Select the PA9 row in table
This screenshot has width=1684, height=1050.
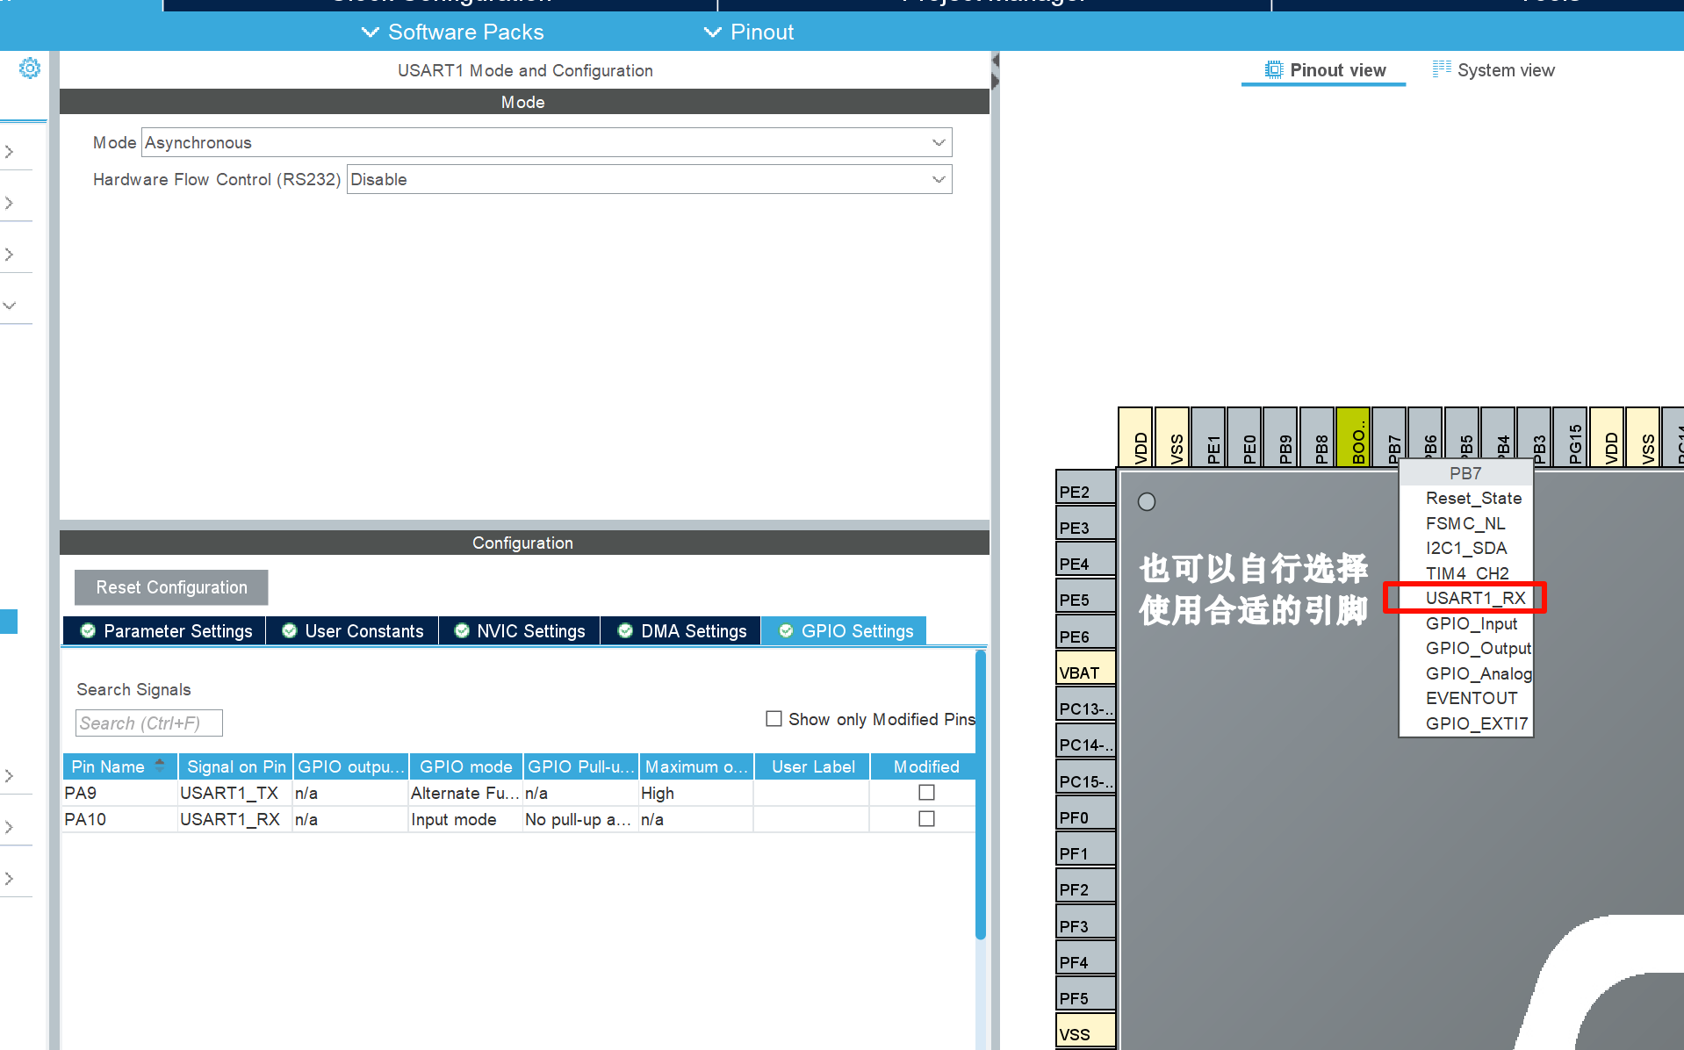pyautogui.click(x=519, y=793)
